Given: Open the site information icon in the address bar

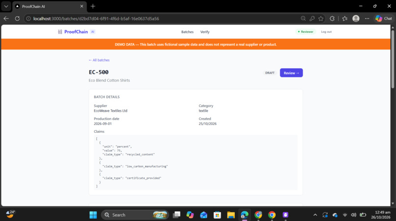Looking at the screenshot, I should coord(28,19).
